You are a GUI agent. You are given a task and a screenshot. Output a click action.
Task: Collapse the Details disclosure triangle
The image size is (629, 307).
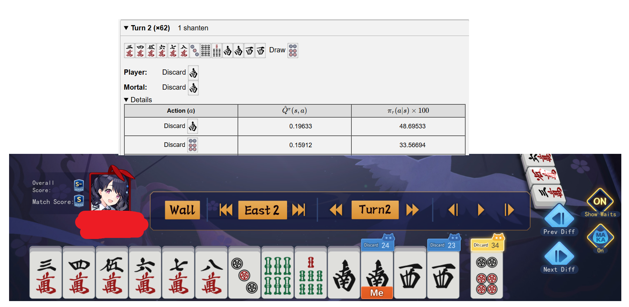[126, 100]
